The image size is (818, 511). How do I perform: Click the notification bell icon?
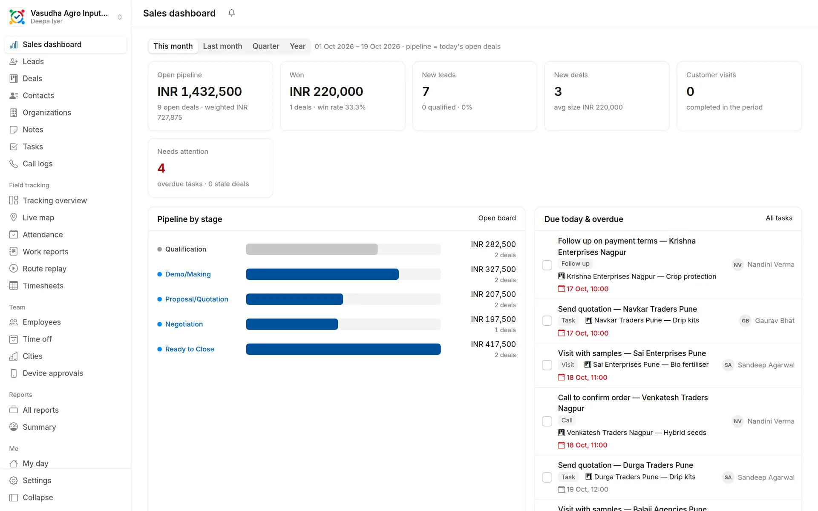(x=231, y=13)
